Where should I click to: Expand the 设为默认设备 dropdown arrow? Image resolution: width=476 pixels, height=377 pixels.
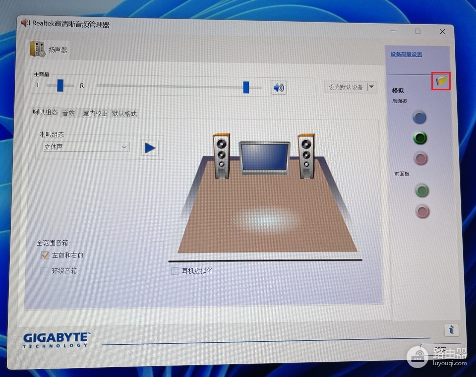click(371, 87)
